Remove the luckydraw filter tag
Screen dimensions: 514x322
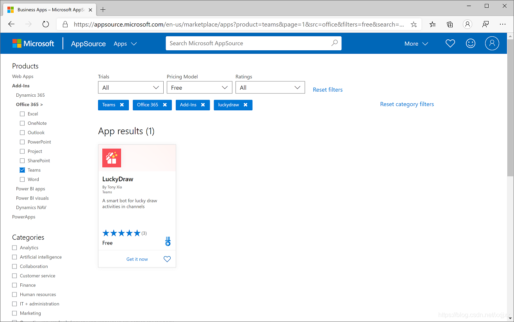coord(245,105)
